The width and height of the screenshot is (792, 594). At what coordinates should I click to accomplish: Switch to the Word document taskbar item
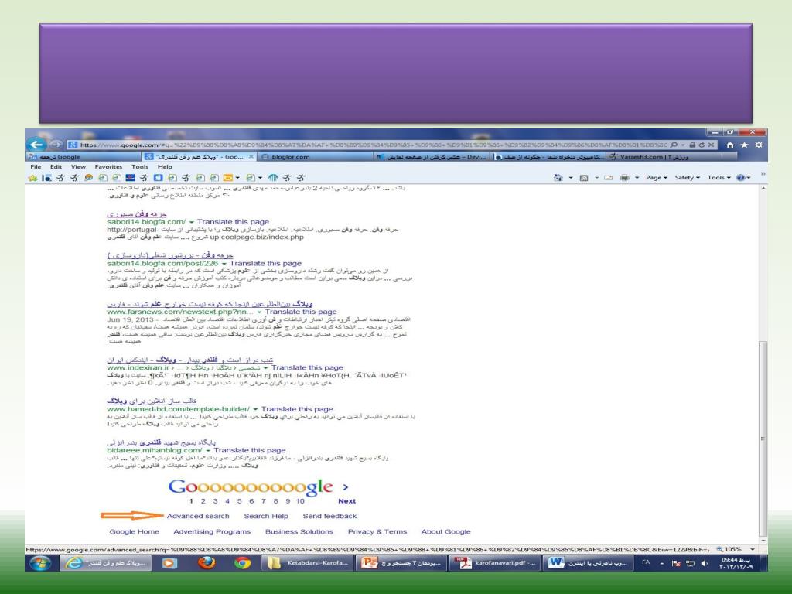click(588, 563)
